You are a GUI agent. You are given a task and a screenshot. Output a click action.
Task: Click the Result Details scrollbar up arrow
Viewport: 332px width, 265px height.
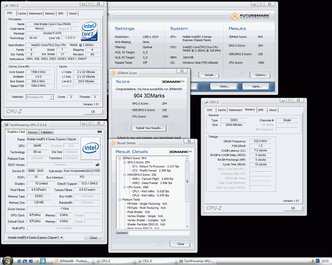click(188, 158)
